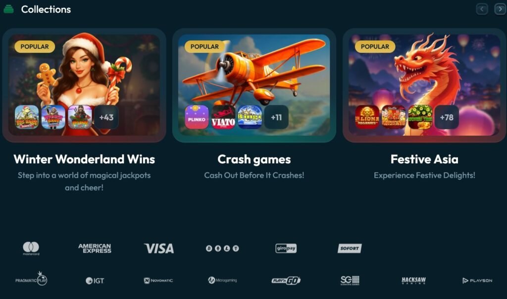Viewport: 507px width, 299px height.
Task: Expand the +43 more games tile
Action: pos(106,117)
